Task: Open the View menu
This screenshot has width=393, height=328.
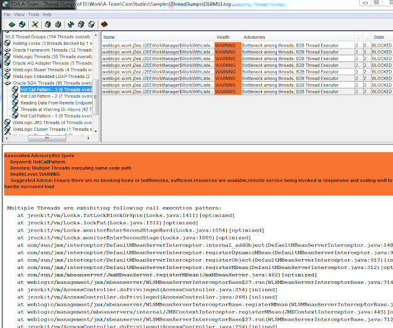Action: click(19, 15)
